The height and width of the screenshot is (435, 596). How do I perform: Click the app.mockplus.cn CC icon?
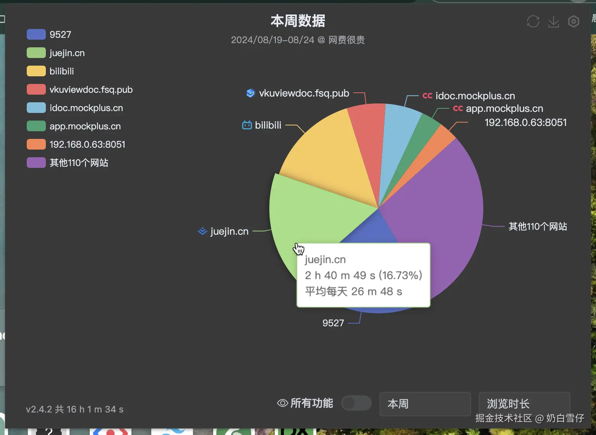[x=458, y=108]
